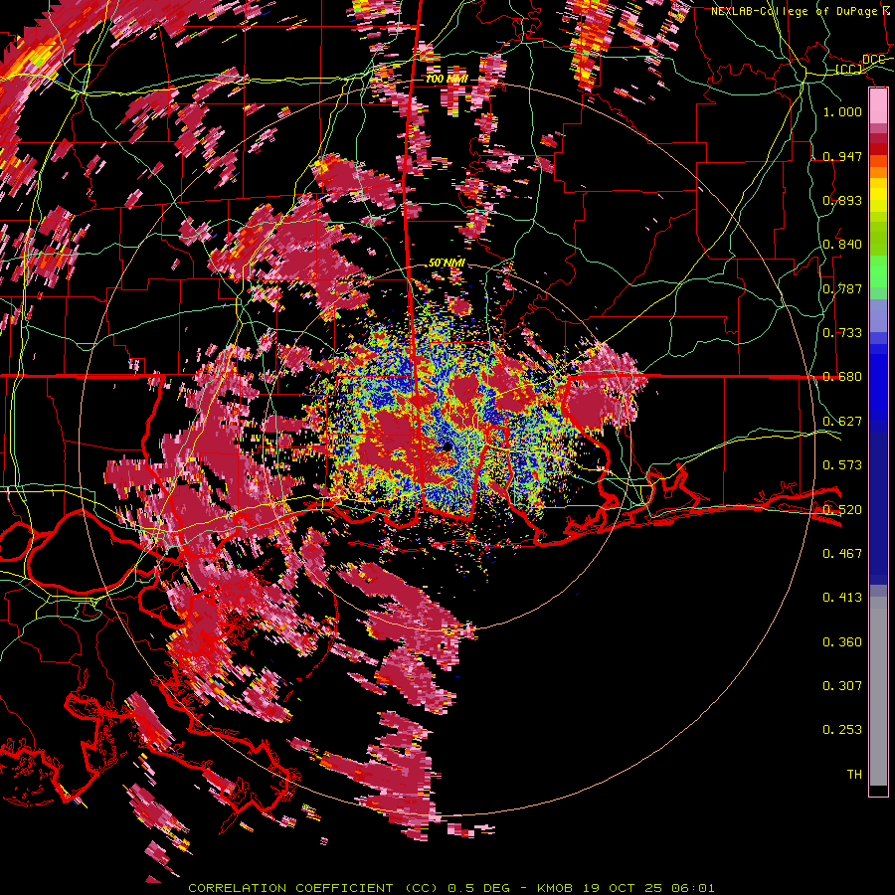Click the 0.787 scale value
Image resolution: width=895 pixels, height=895 pixels.
click(842, 288)
